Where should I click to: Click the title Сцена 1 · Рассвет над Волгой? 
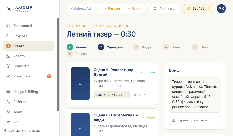(x=113, y=72)
